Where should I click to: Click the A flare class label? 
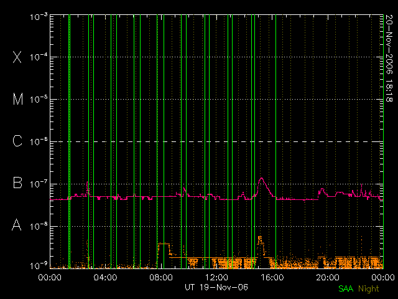coord(17,225)
